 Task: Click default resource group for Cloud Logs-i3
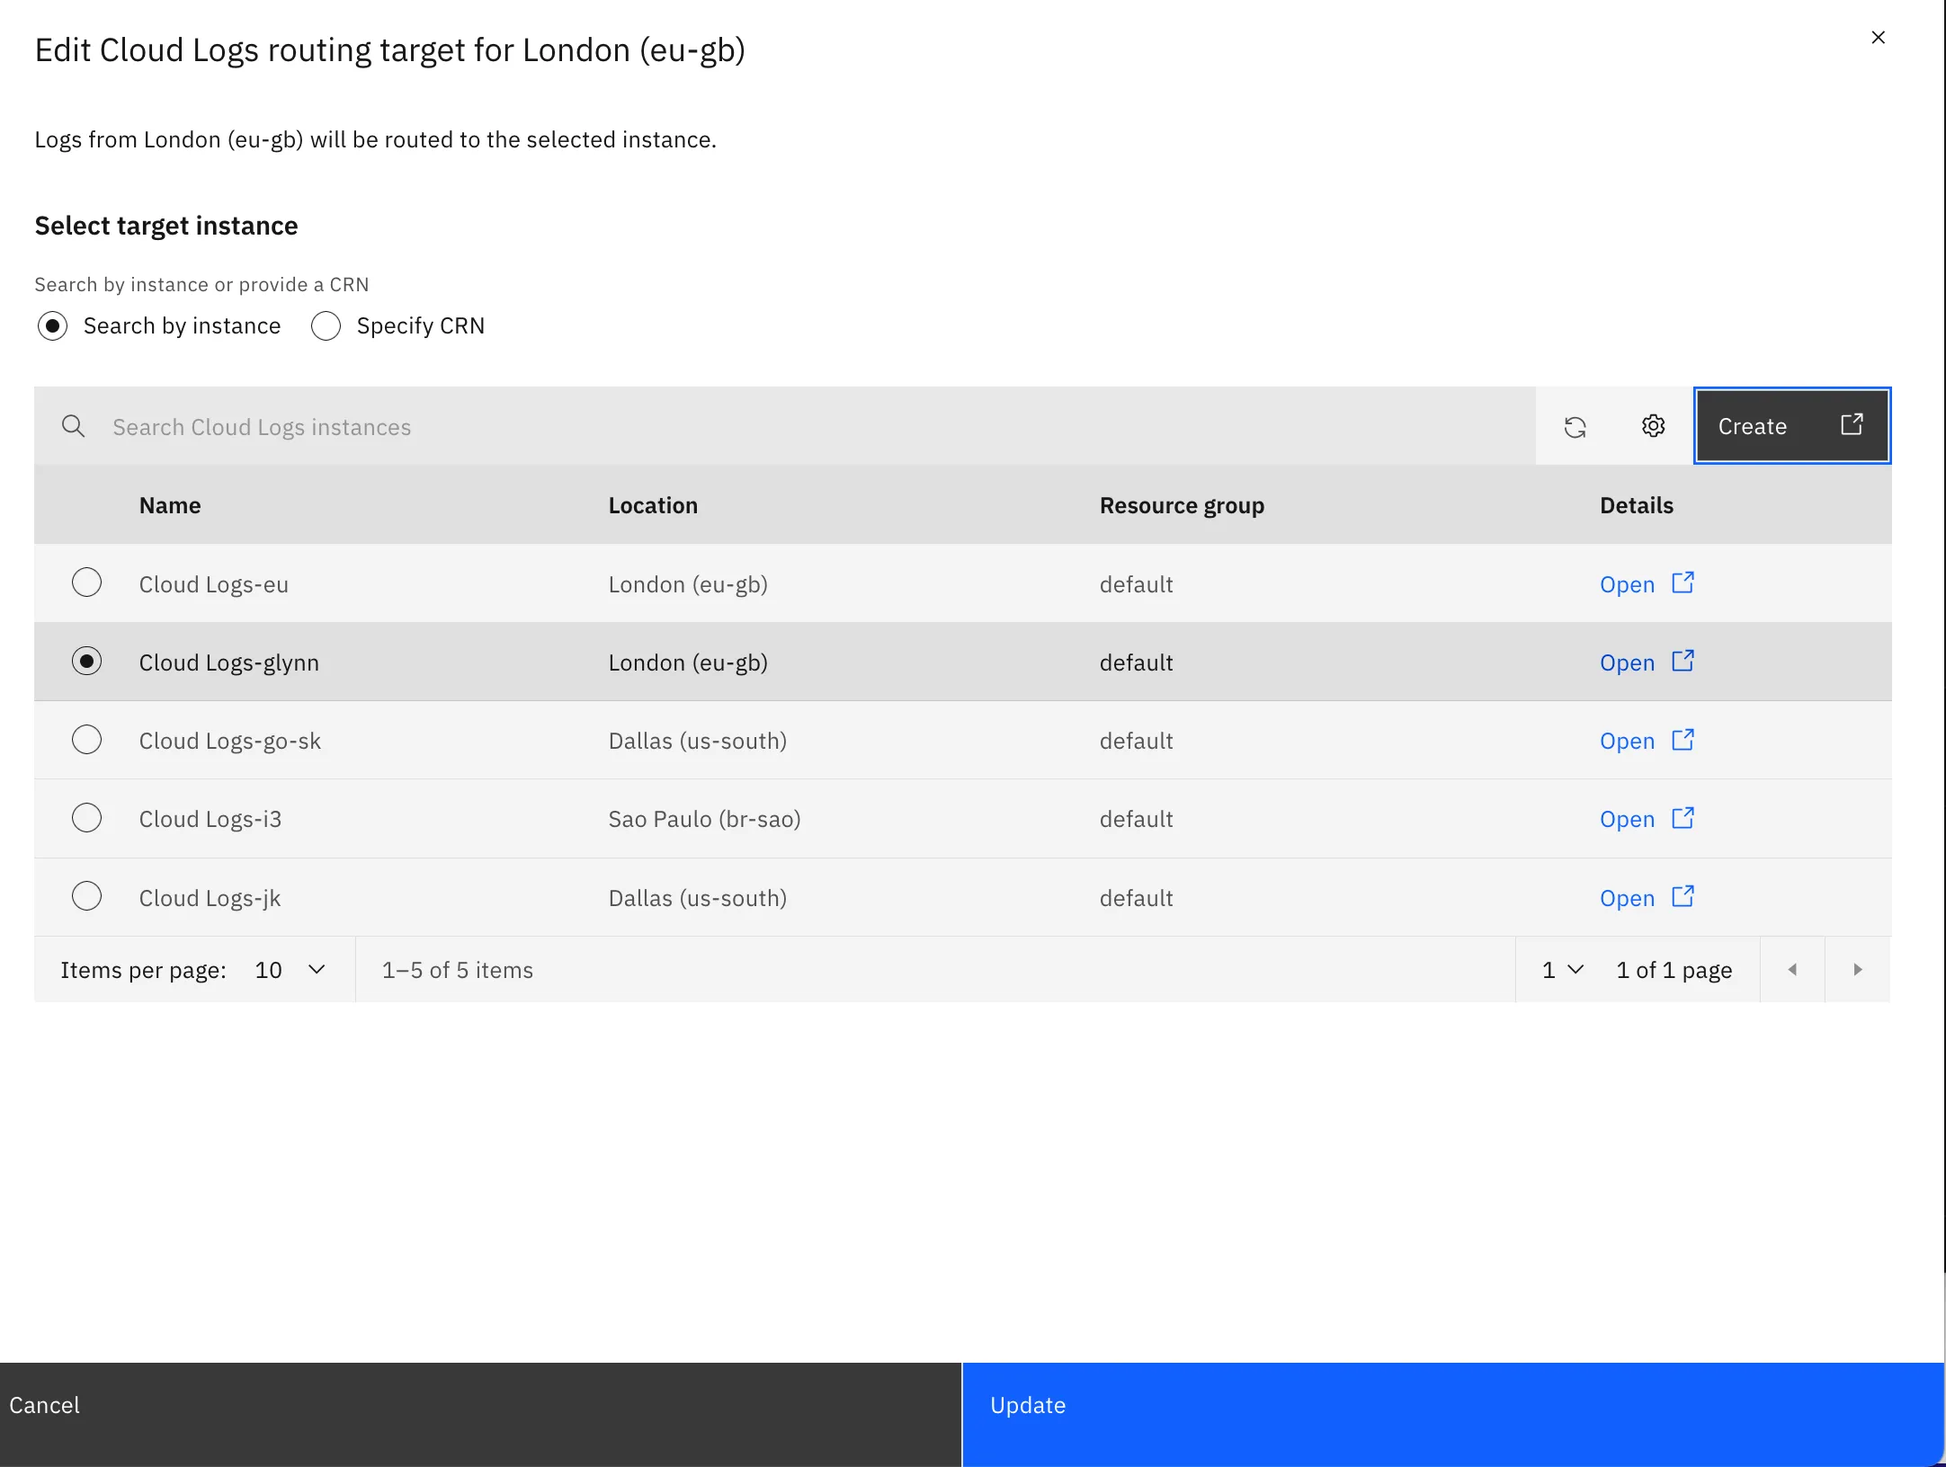click(x=1136, y=819)
